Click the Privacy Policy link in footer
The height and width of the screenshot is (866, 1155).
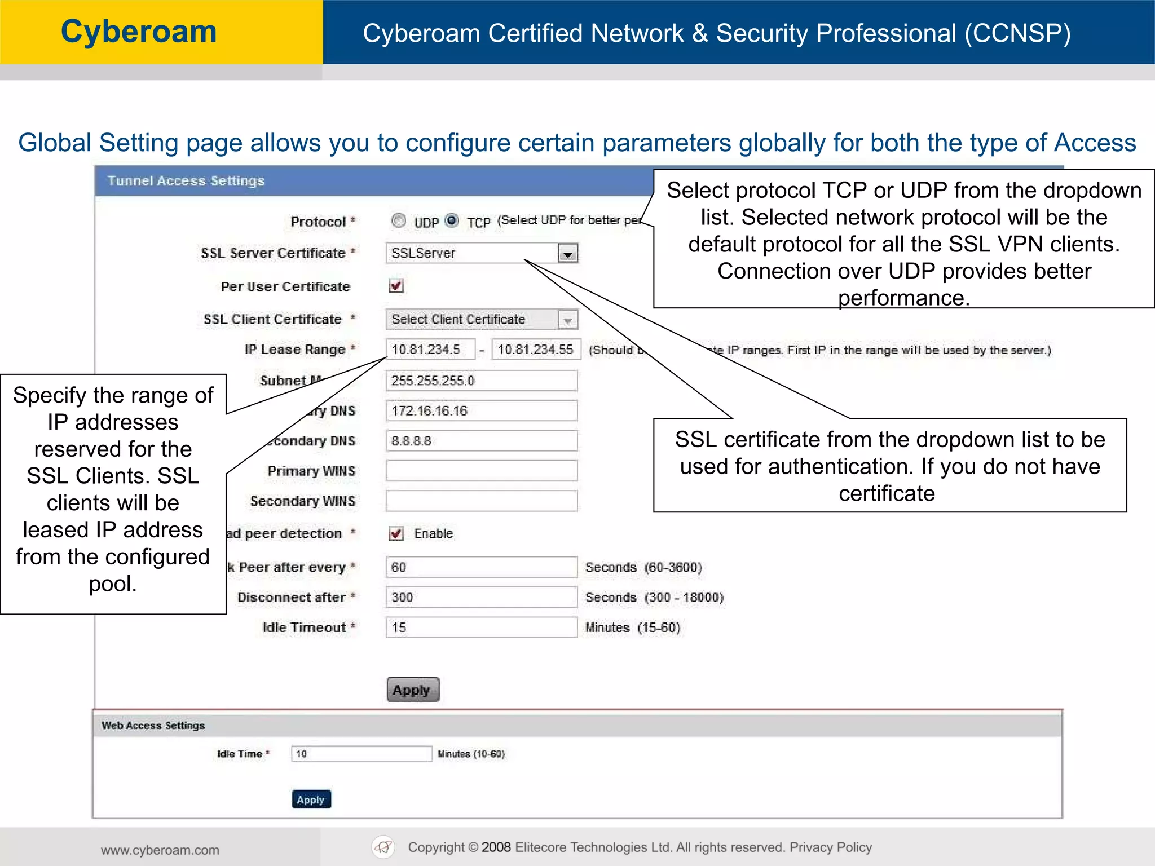(831, 847)
